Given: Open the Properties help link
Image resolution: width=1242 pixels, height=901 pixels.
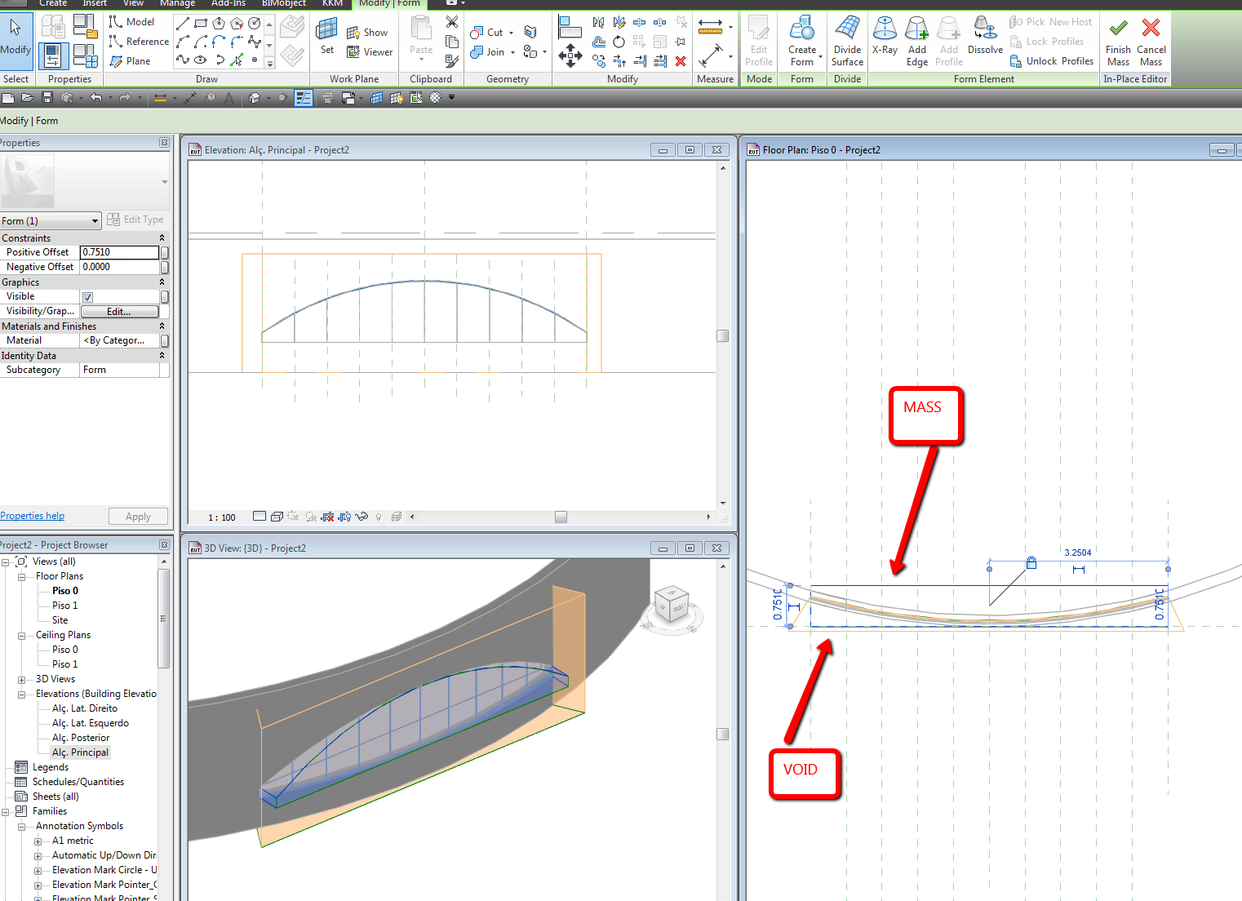Looking at the screenshot, I should tap(33, 516).
